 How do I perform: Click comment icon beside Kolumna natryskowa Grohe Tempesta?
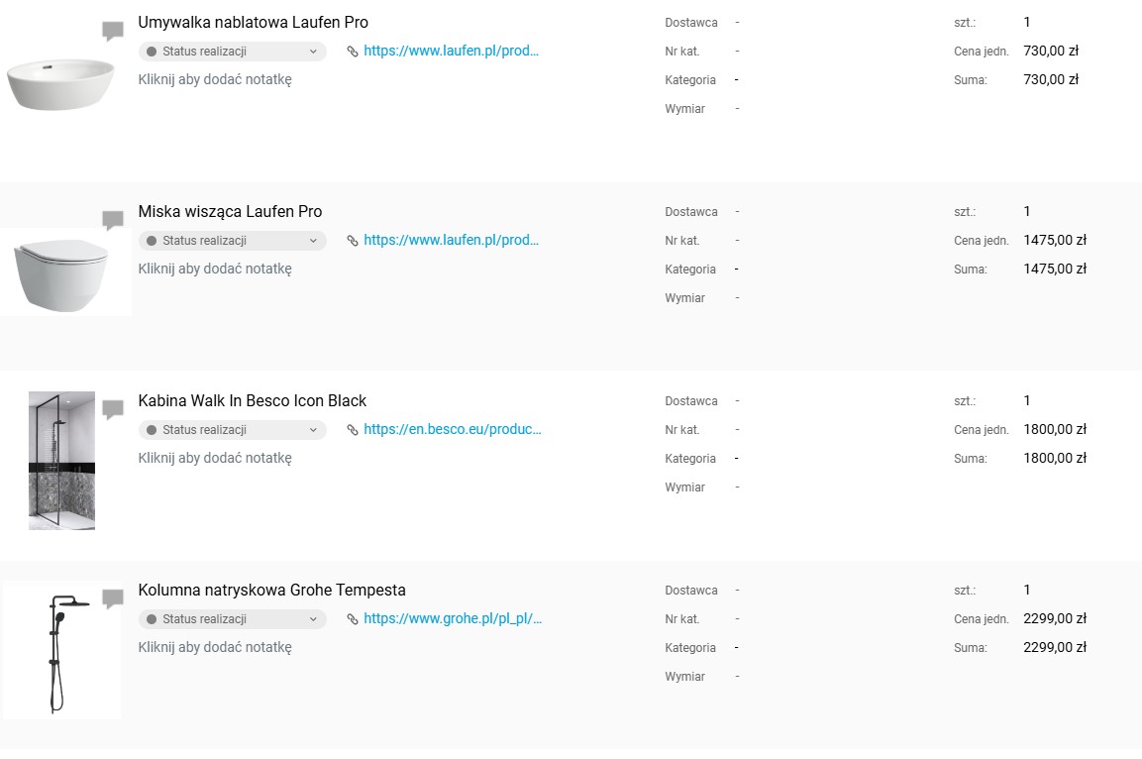point(113,598)
